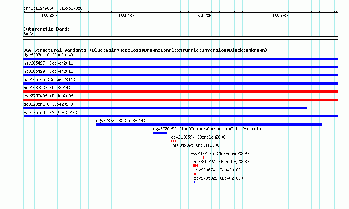Click the short blue bar under dgv3720e59
The image size is (349, 209).
[x=160, y=133]
